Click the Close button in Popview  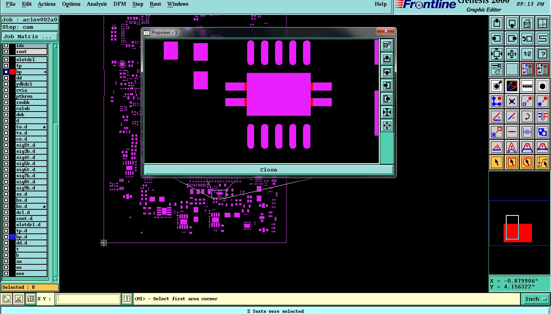click(269, 170)
